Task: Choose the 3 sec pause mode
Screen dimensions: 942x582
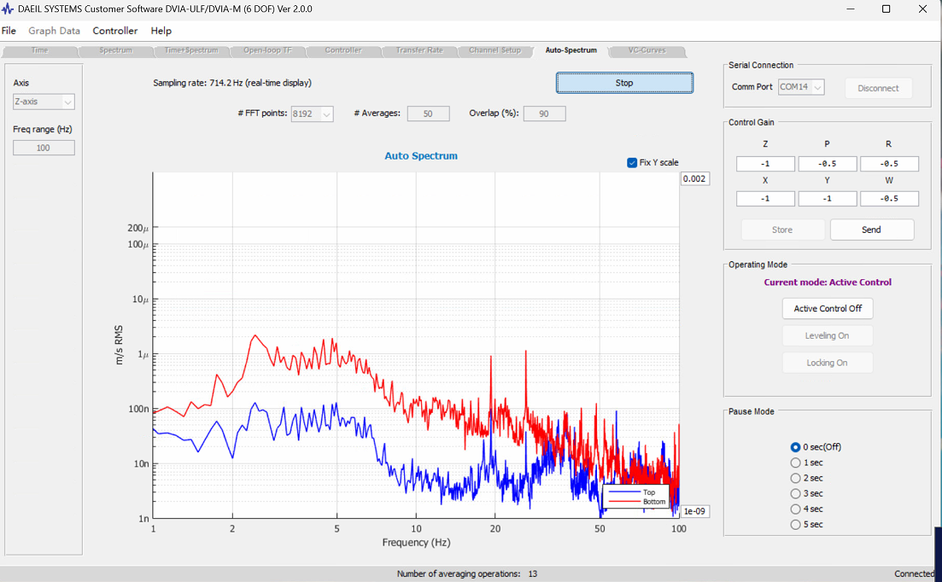Action: point(795,494)
